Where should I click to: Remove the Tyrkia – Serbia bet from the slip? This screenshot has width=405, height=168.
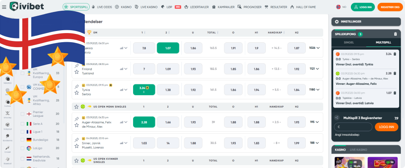pos(395,54)
